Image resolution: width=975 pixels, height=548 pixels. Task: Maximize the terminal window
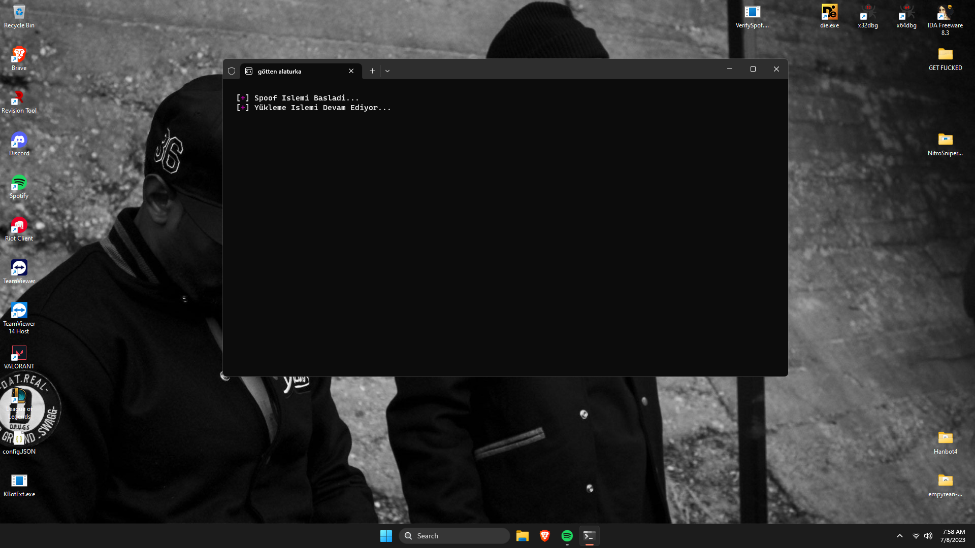click(x=753, y=69)
